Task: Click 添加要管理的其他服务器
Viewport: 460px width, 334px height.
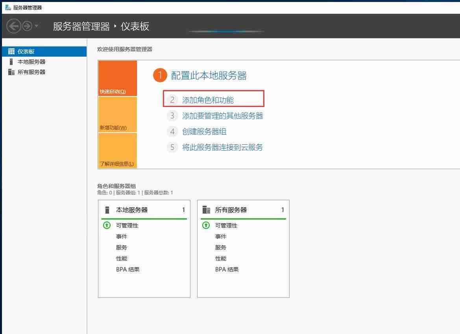Action: pos(222,116)
